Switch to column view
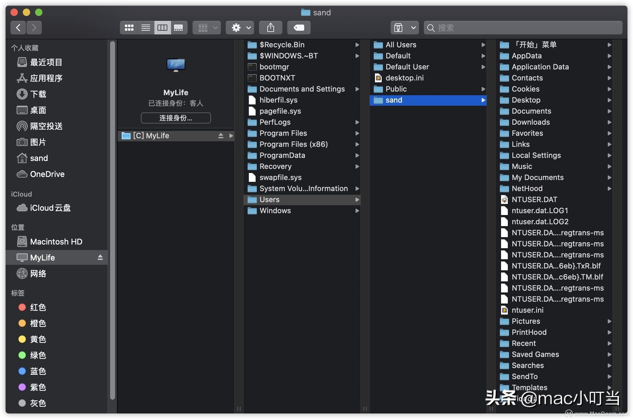Image resolution: width=633 pixels, height=419 pixels. [162, 28]
